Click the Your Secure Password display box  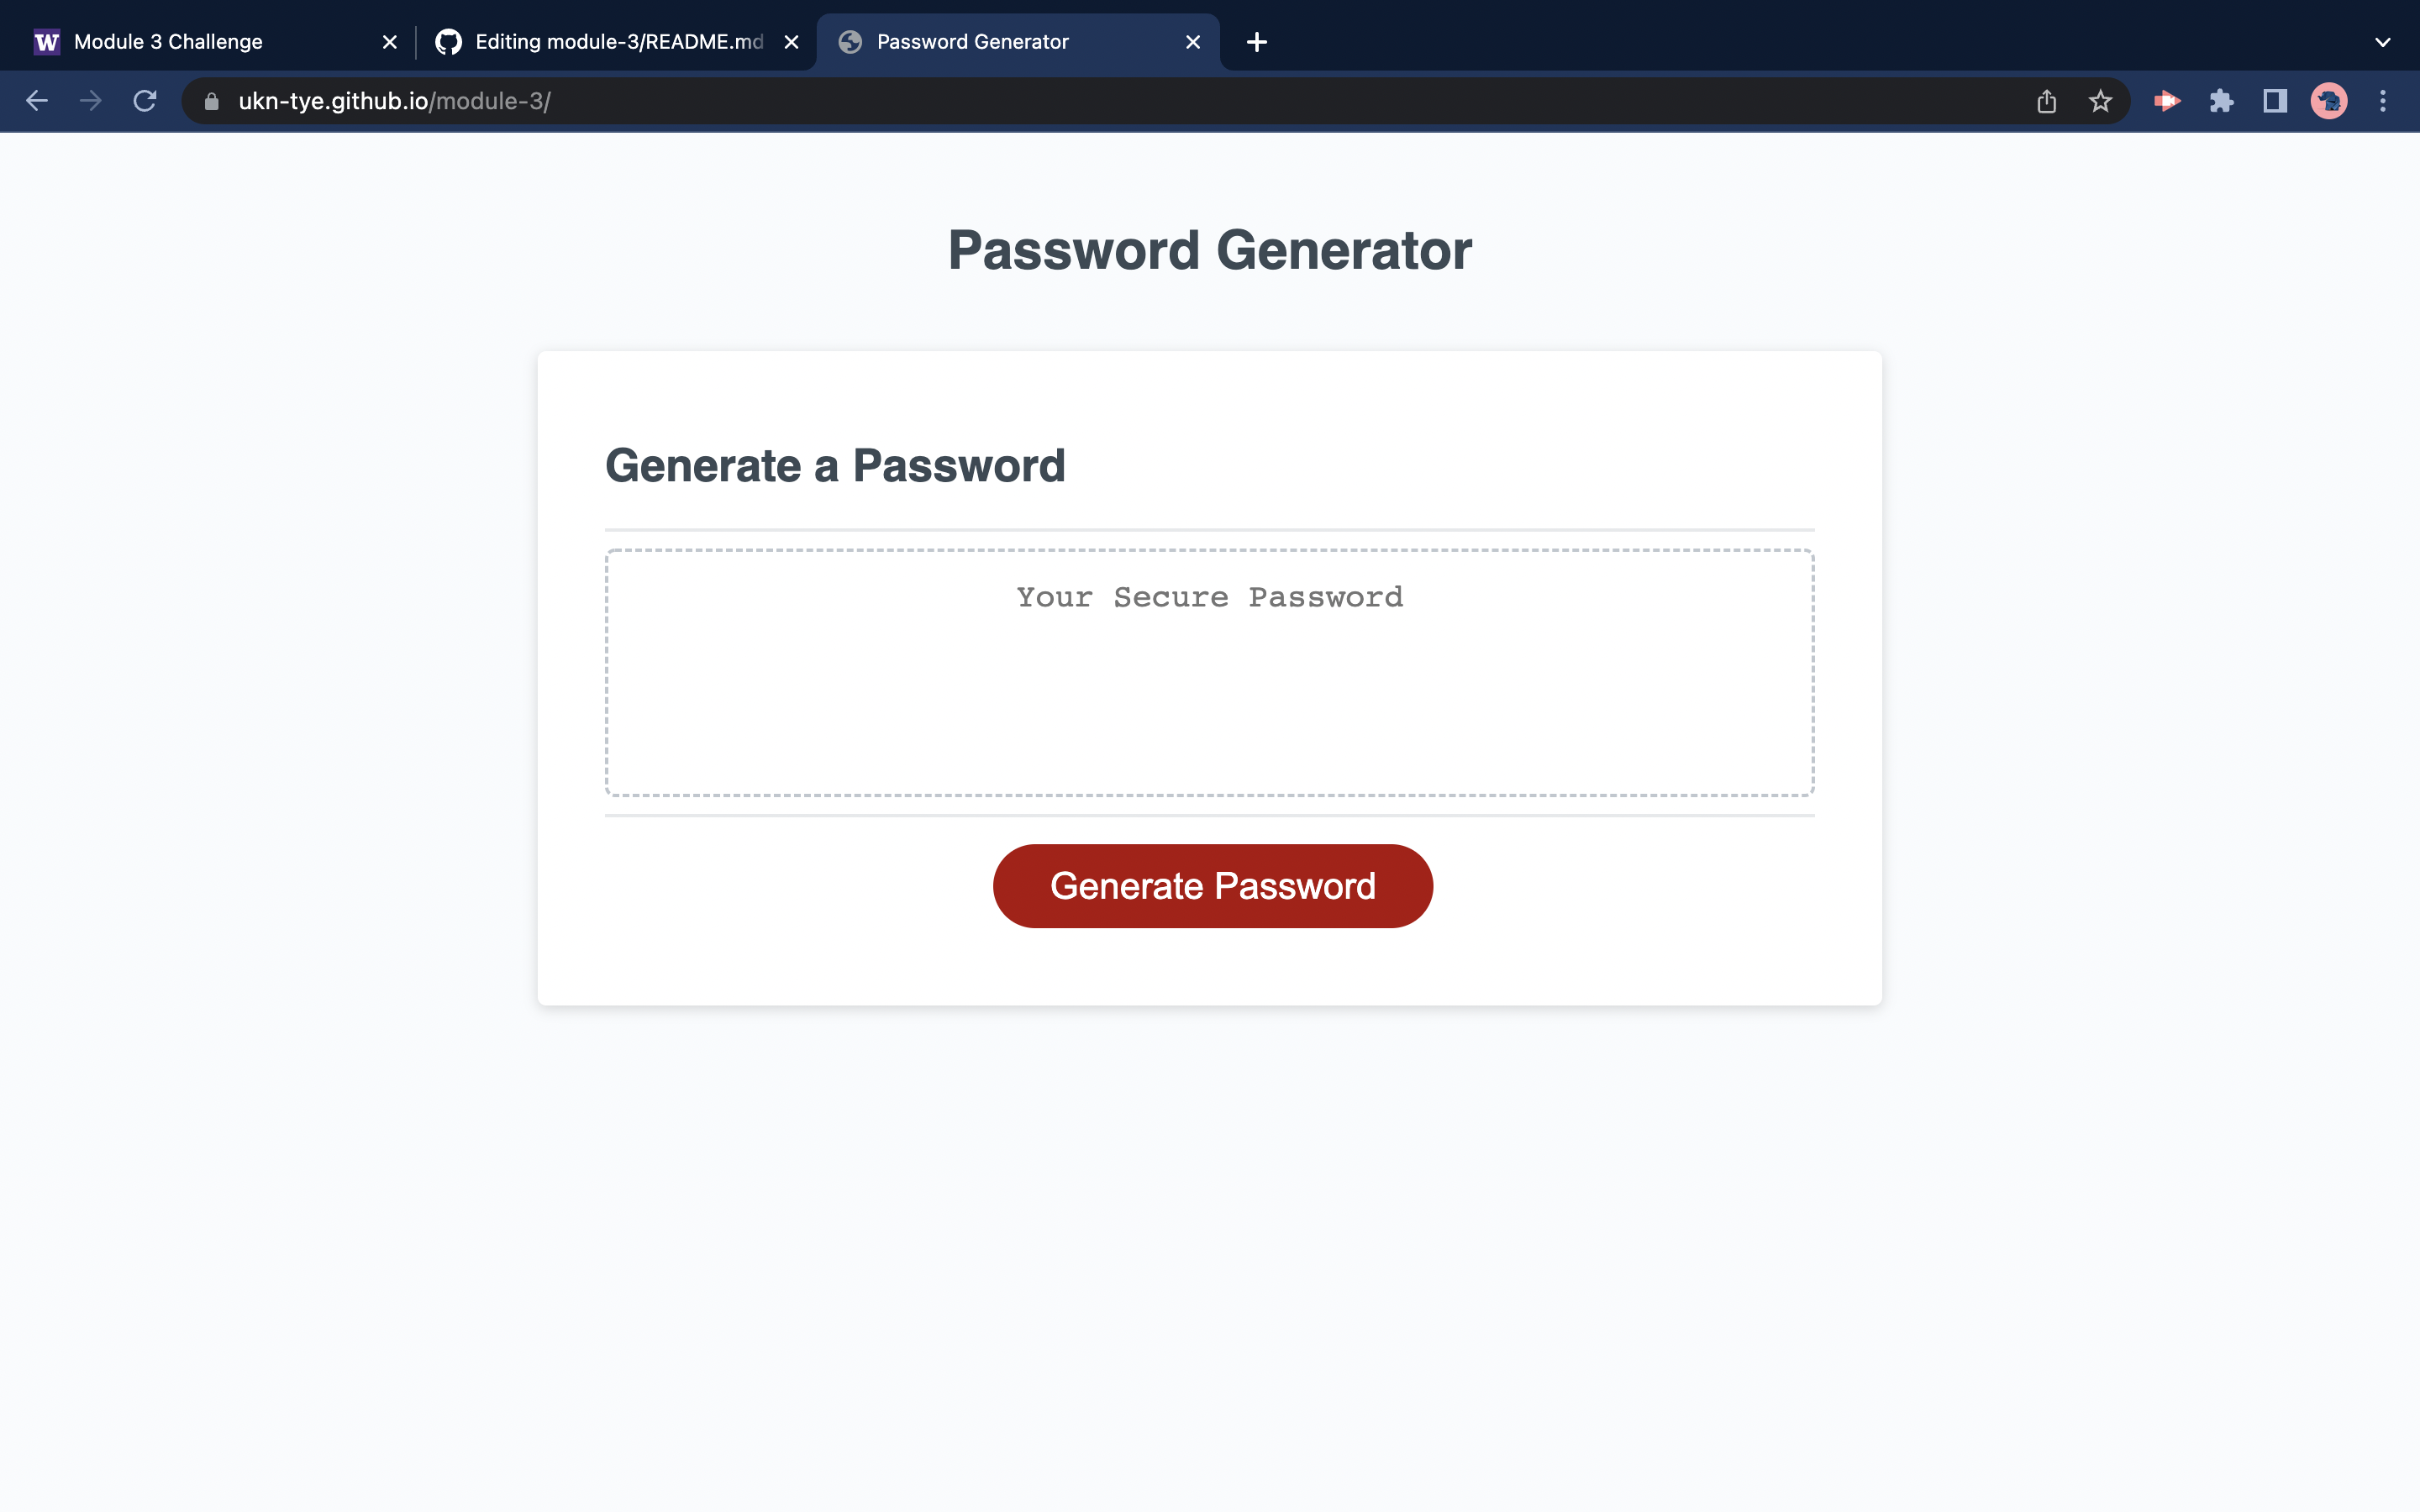coord(1209,672)
